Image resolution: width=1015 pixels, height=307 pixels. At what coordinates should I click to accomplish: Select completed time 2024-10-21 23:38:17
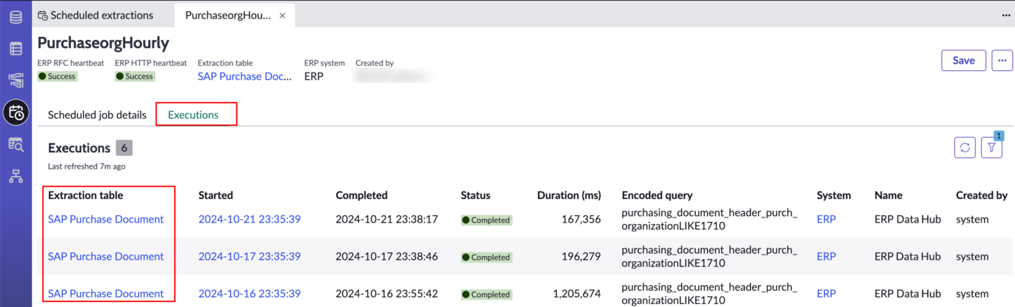[386, 219]
